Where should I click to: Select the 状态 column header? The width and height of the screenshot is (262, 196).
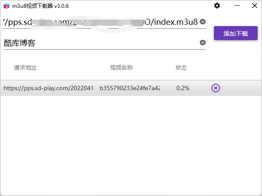pos(181,68)
